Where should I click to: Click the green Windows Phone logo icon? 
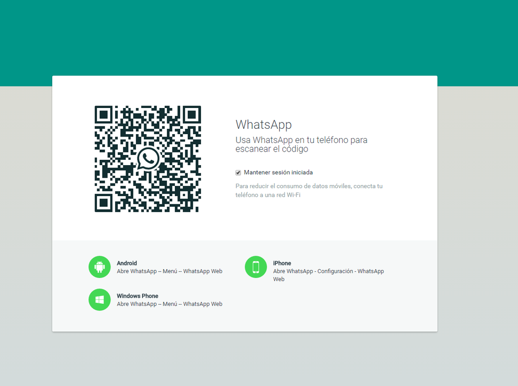(x=99, y=299)
